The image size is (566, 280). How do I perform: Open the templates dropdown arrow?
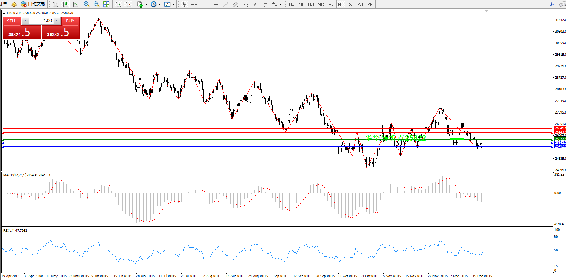(173, 5)
